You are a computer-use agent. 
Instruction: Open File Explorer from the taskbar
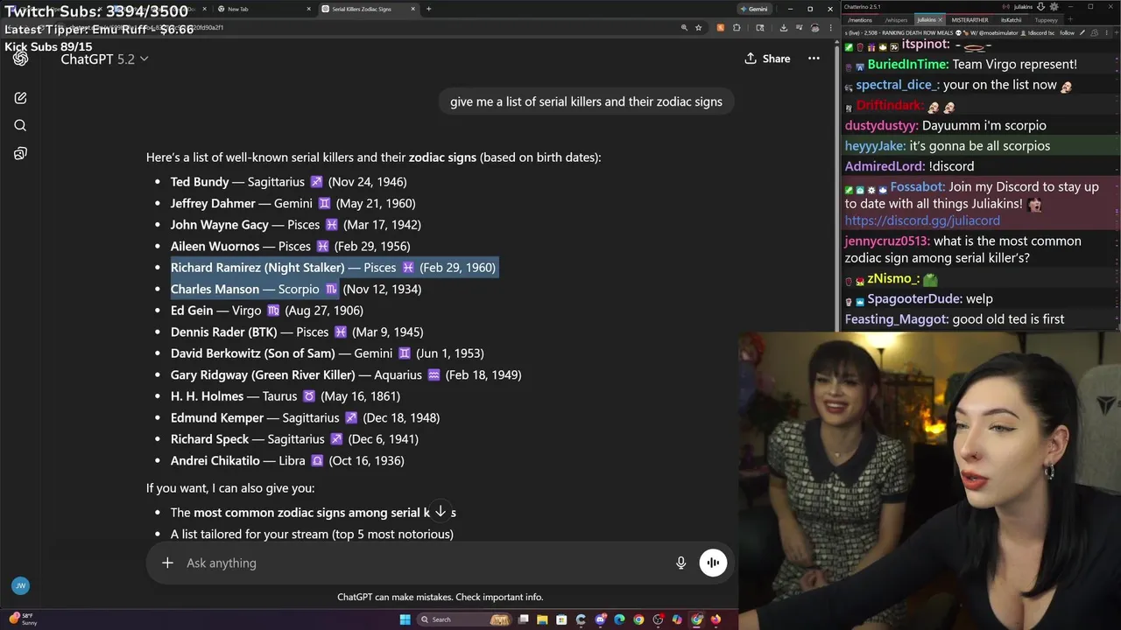tap(542, 619)
